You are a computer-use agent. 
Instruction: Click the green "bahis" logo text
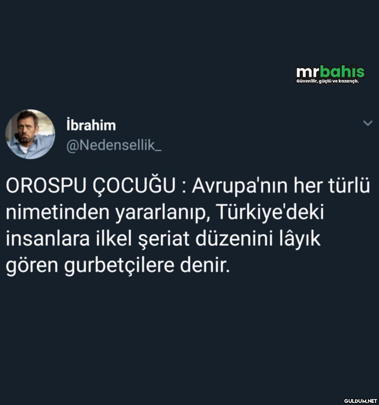(342, 71)
